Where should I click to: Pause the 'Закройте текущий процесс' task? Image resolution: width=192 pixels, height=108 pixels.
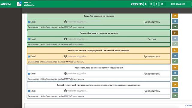tap(175, 90)
